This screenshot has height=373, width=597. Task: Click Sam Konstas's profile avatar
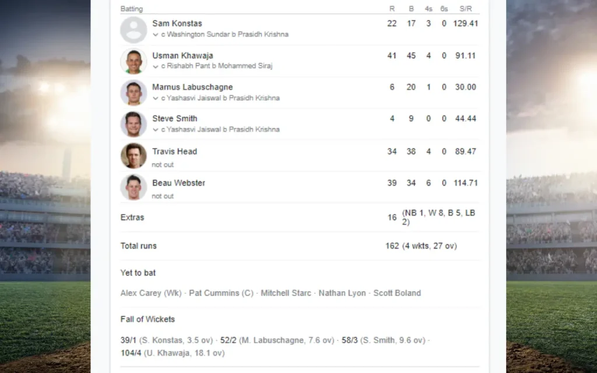tap(133, 29)
